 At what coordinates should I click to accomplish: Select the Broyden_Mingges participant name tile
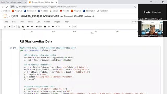tap(152, 12)
